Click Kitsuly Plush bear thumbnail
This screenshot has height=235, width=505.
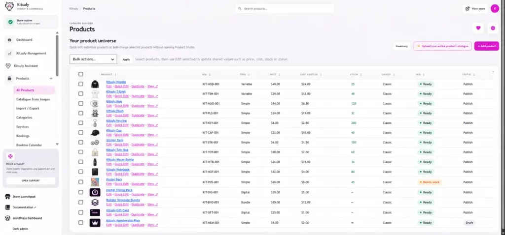coord(95,114)
